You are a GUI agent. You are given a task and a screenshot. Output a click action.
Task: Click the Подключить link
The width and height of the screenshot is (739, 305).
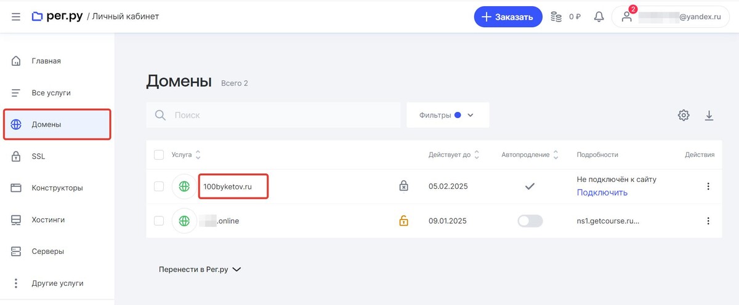tap(602, 192)
